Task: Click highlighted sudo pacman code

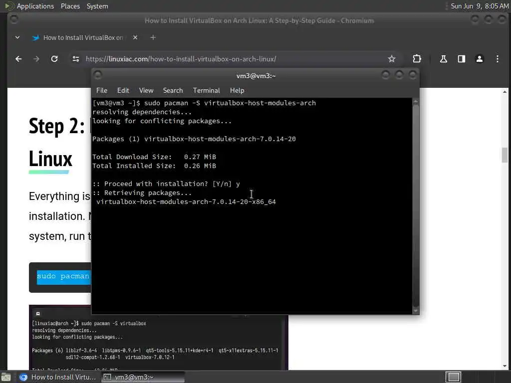Action: (63, 277)
